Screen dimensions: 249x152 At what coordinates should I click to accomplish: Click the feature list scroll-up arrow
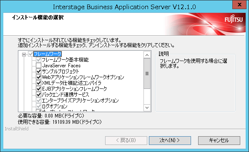[x=147, y=55]
